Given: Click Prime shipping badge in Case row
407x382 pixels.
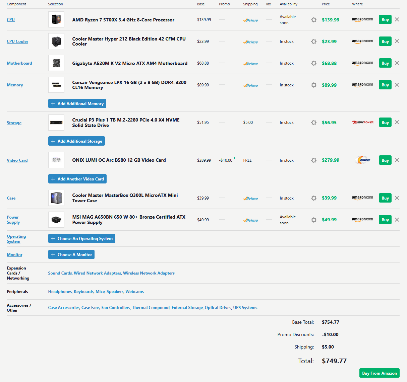Looking at the screenshot, I should tap(250, 199).
